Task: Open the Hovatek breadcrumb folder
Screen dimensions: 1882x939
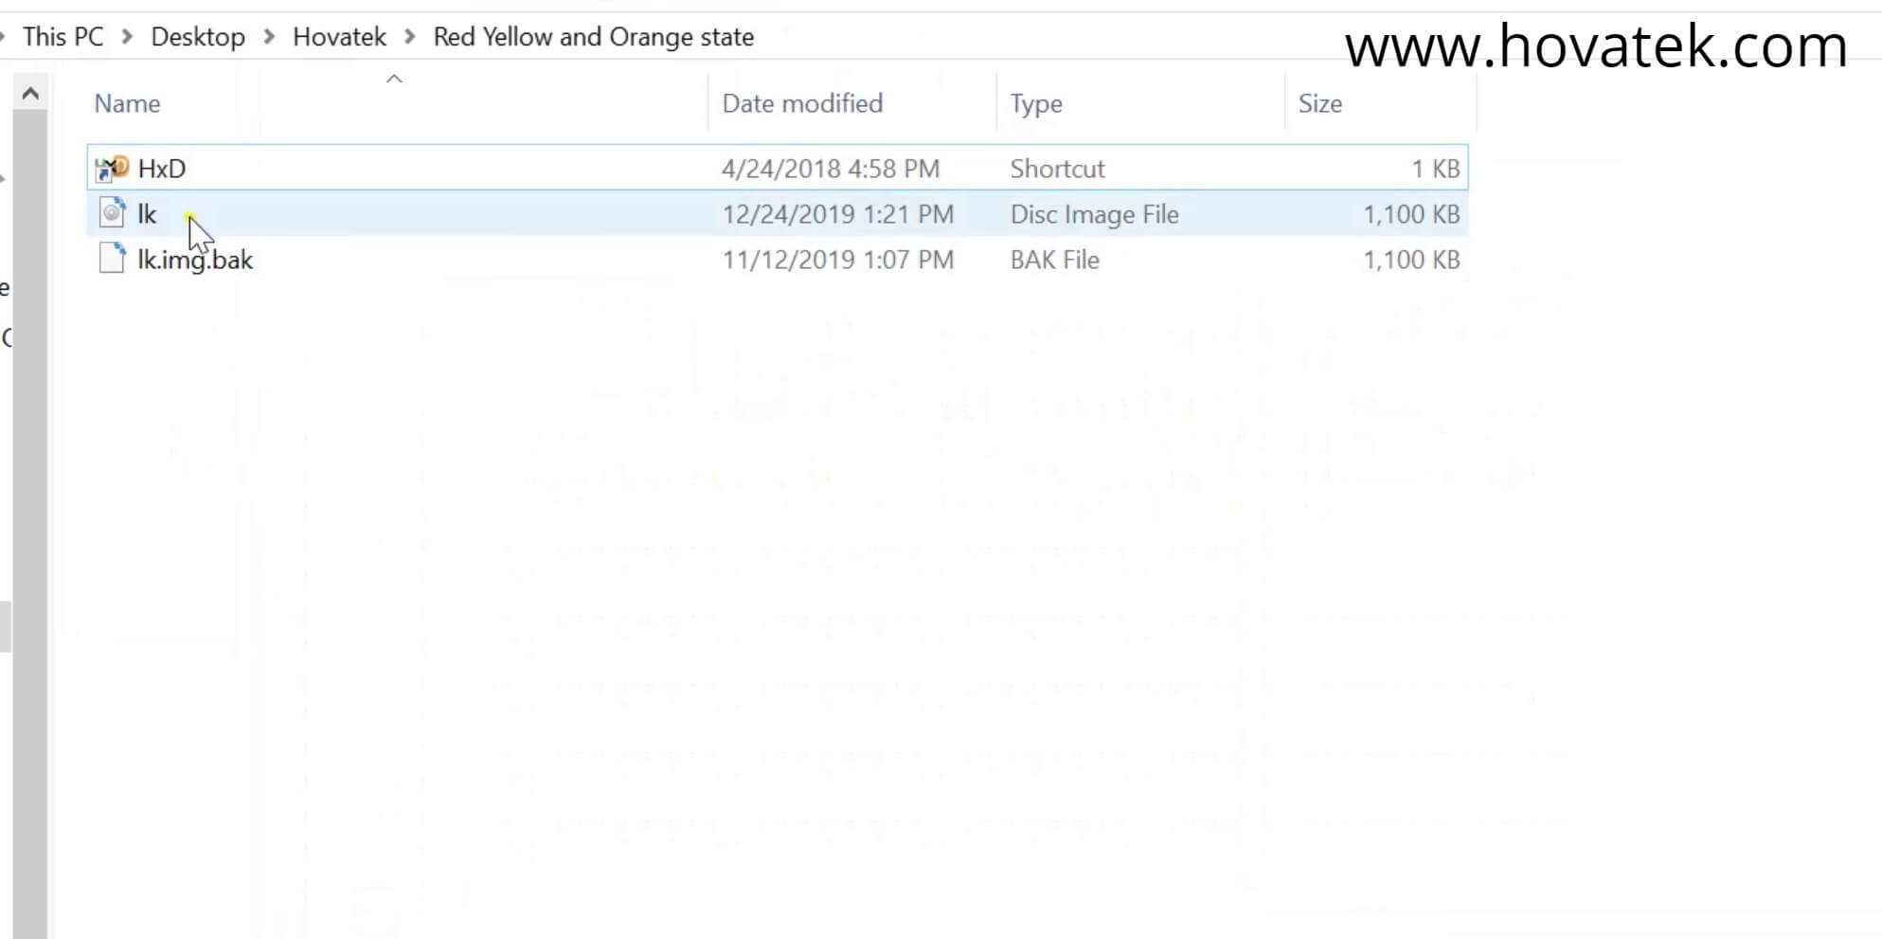Action: coord(339,36)
